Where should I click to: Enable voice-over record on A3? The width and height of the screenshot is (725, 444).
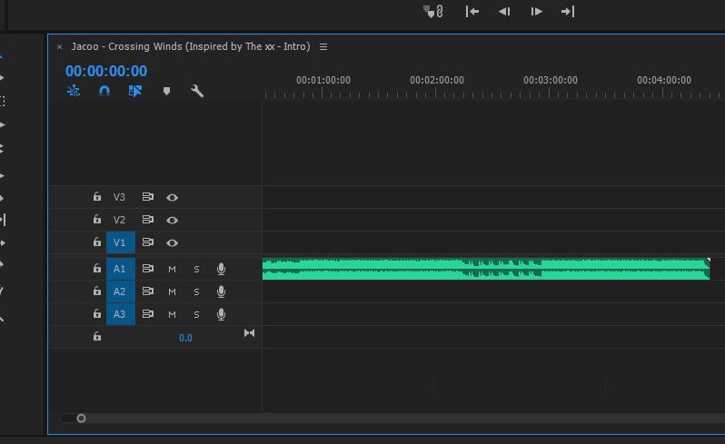click(x=221, y=314)
